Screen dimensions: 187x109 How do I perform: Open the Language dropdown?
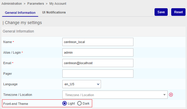tap(82, 84)
